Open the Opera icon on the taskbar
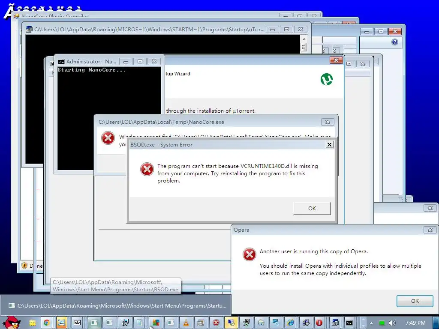 coord(319,323)
